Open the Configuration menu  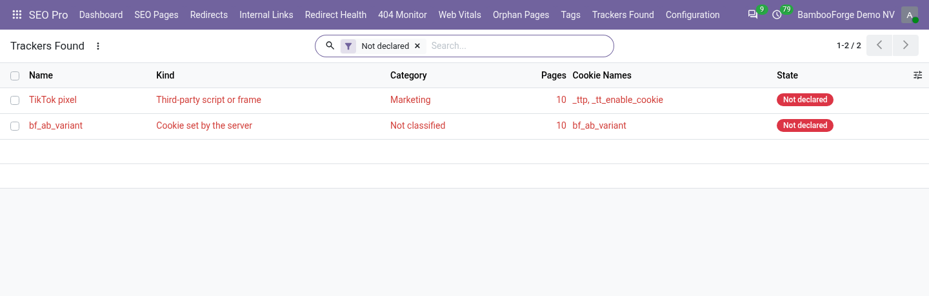pyautogui.click(x=692, y=15)
